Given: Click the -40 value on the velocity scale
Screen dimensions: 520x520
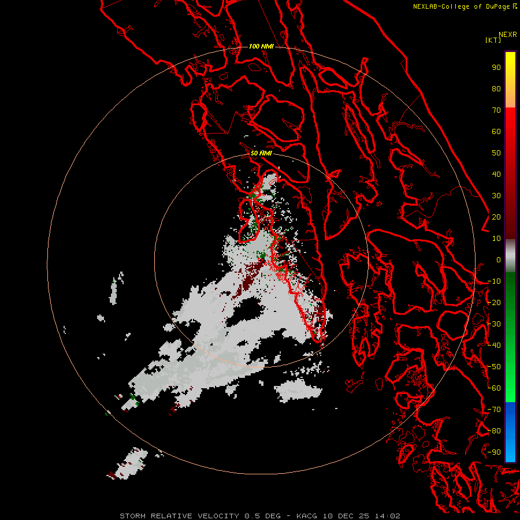Looking at the screenshot, I should pos(494,346).
